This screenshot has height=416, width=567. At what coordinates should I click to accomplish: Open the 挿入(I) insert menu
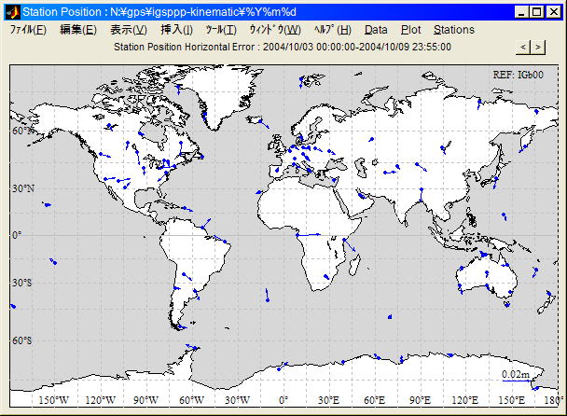click(x=177, y=30)
